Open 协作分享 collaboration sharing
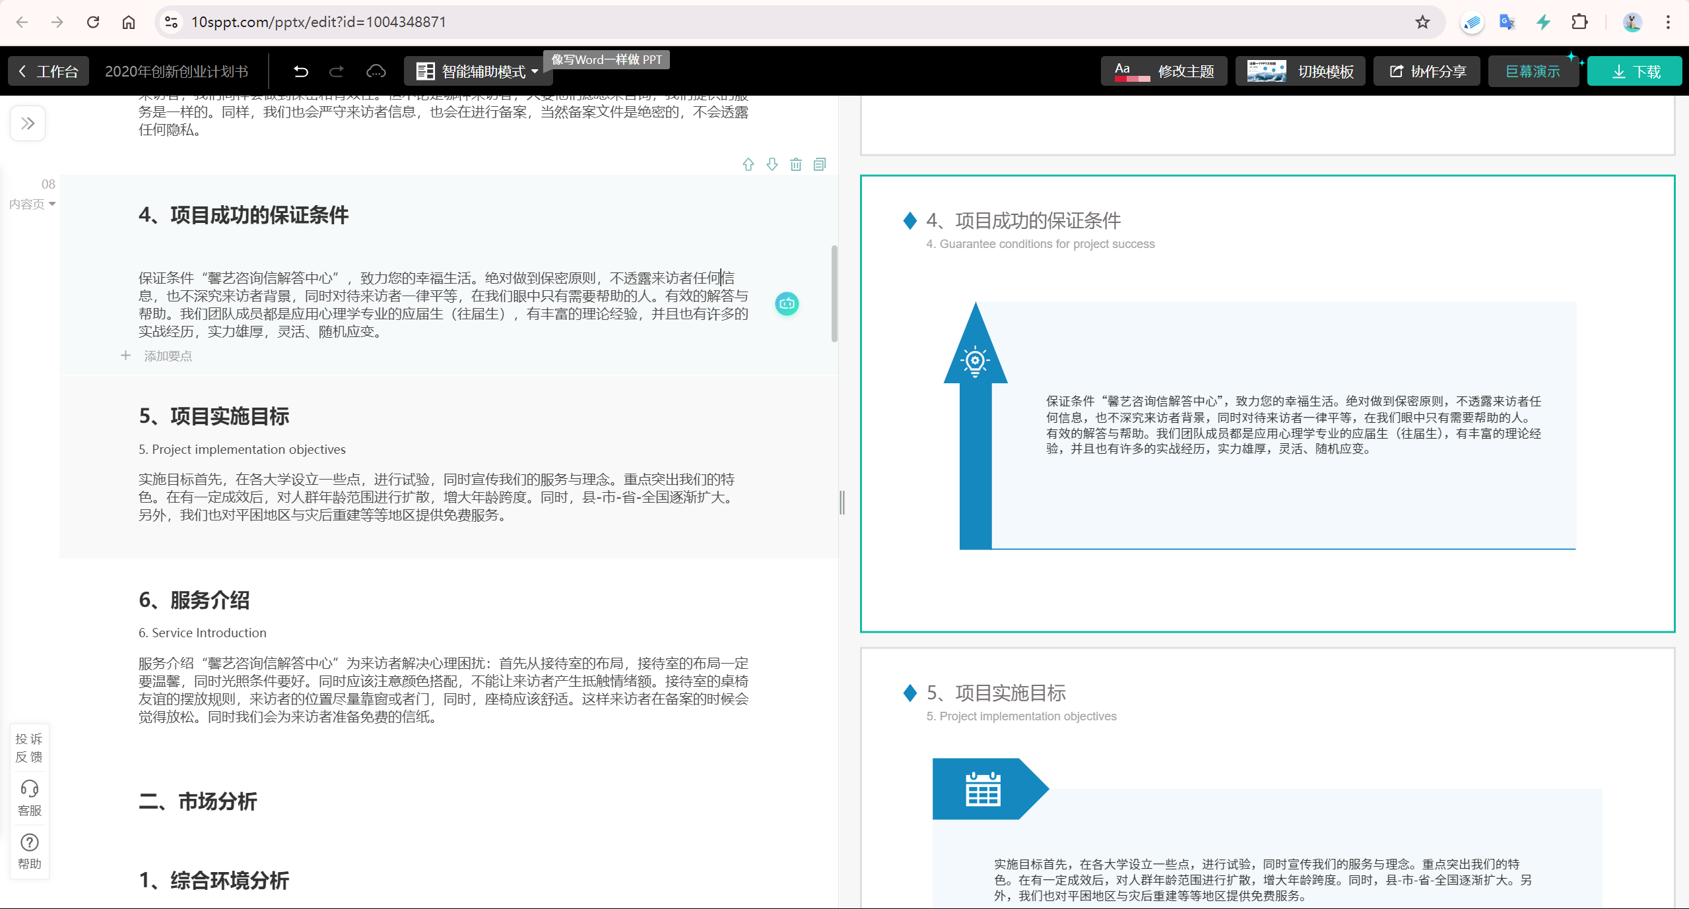1689x909 pixels. 1427,71
